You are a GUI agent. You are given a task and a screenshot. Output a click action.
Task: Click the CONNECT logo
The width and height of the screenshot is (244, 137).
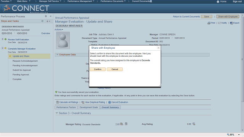[x=25, y=8]
